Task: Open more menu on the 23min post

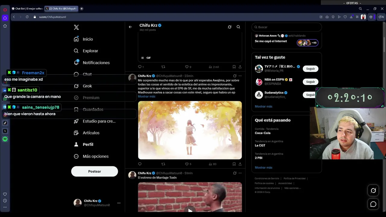Action: [240, 76]
